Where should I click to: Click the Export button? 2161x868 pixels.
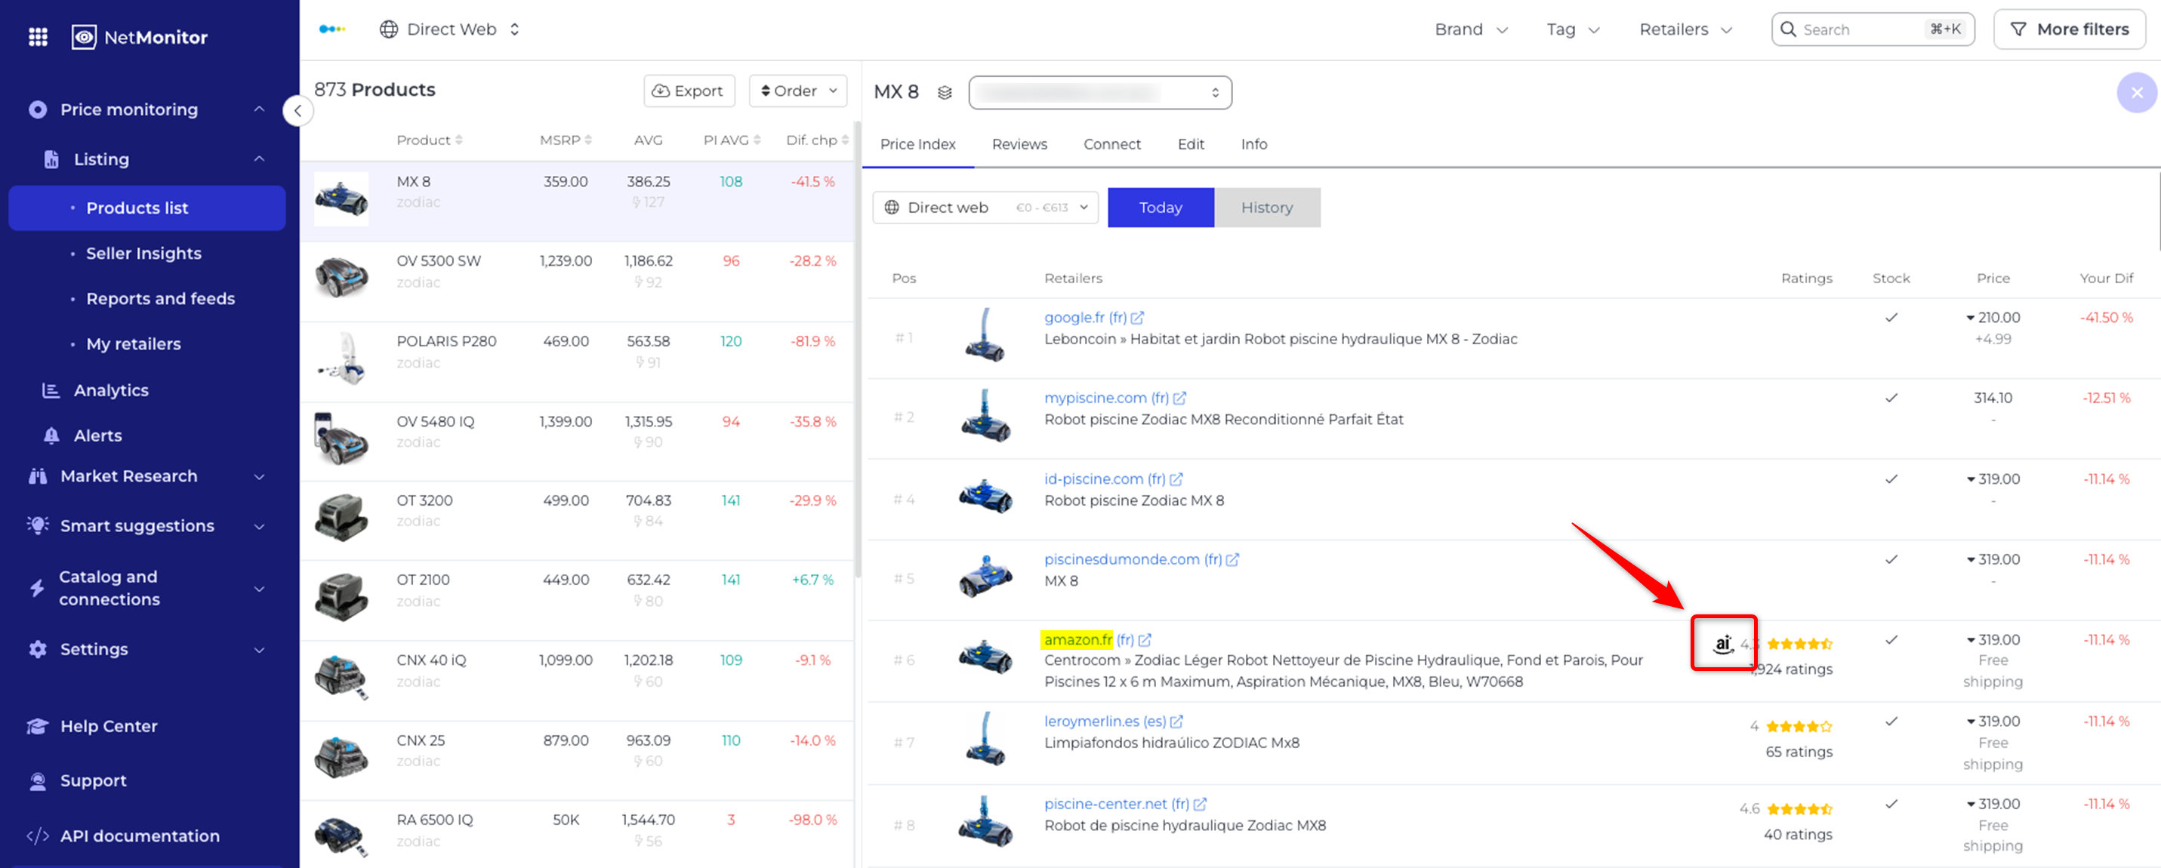[688, 91]
